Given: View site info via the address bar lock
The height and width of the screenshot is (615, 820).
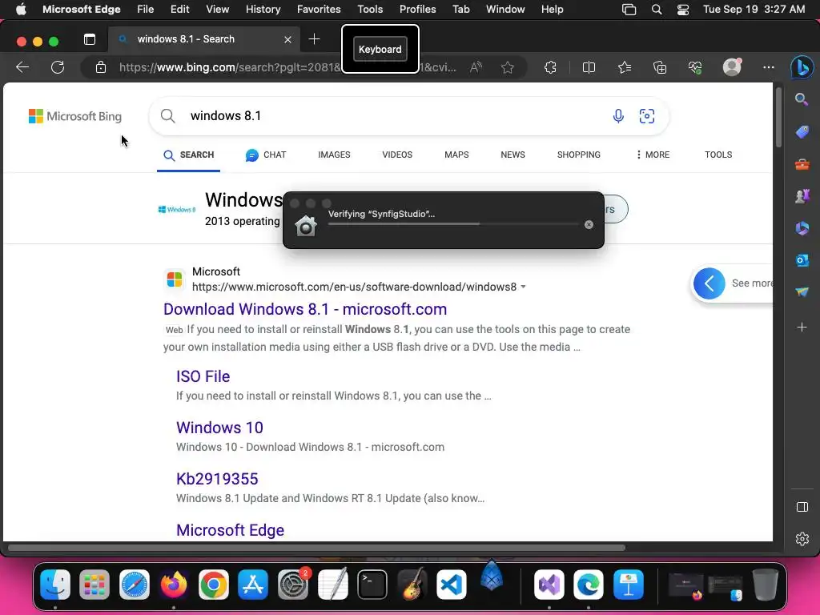Looking at the screenshot, I should [101, 67].
